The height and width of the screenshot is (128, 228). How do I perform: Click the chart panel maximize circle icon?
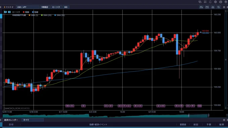click(x=224, y=7)
